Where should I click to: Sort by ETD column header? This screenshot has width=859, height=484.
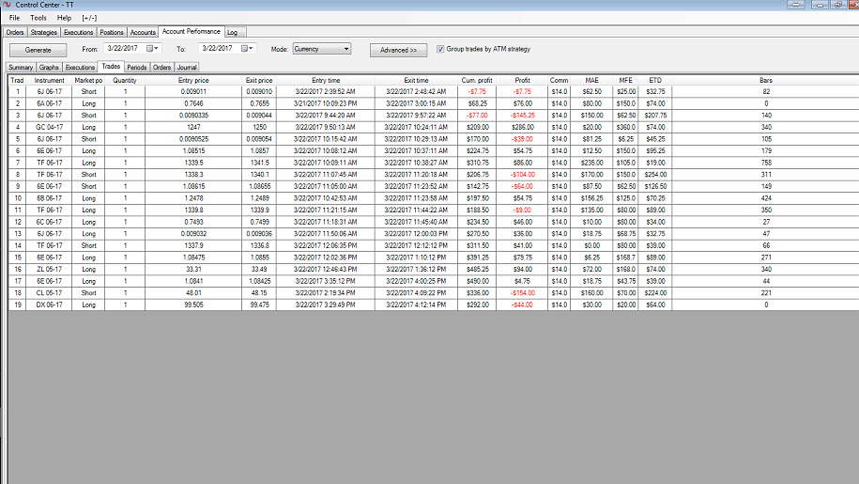(x=655, y=80)
